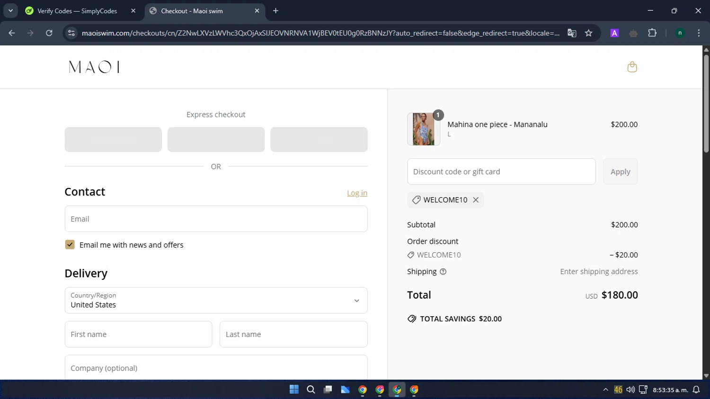Focus the Last name field

click(x=293, y=334)
